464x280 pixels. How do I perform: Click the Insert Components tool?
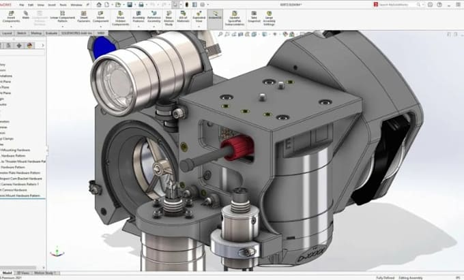point(11,17)
